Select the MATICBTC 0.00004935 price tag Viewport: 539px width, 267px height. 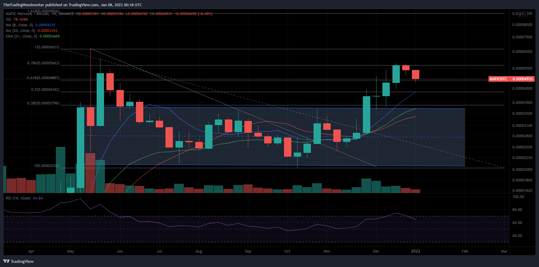pyautogui.click(x=511, y=79)
